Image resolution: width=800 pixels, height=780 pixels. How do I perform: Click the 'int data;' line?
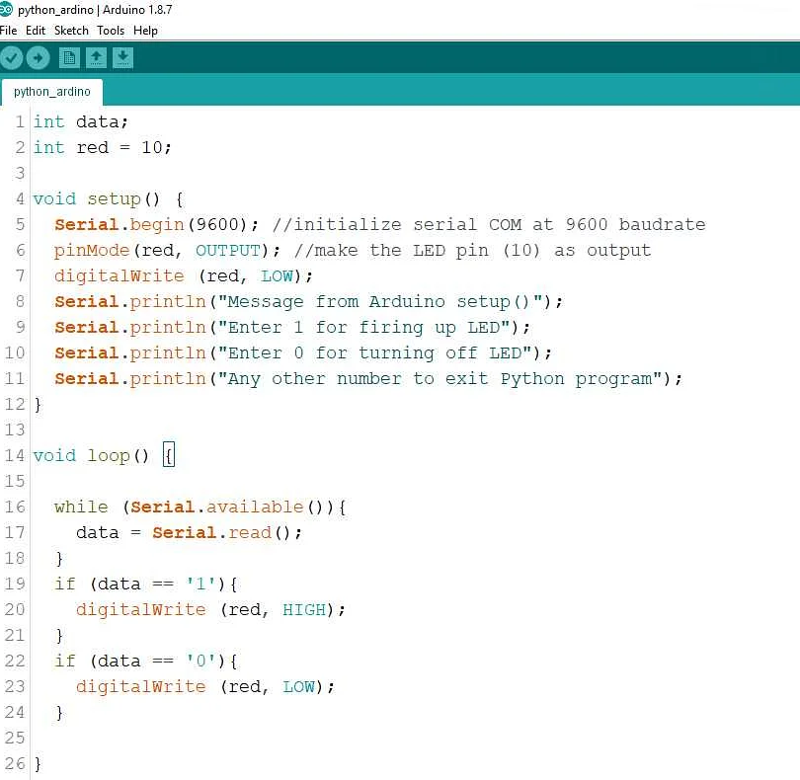(x=81, y=121)
